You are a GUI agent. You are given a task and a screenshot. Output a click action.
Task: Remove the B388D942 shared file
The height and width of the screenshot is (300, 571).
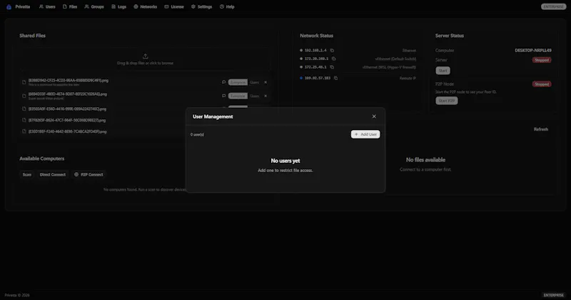266,82
